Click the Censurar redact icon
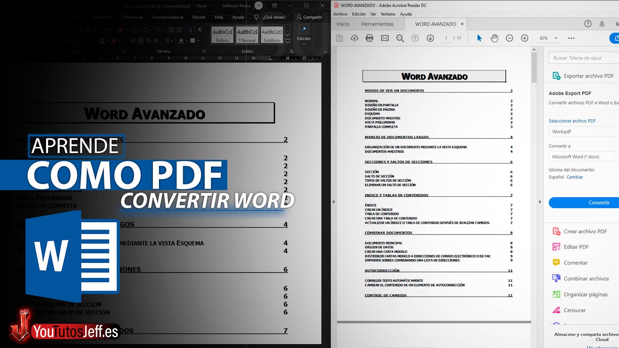The width and height of the screenshot is (619, 348). point(556,310)
